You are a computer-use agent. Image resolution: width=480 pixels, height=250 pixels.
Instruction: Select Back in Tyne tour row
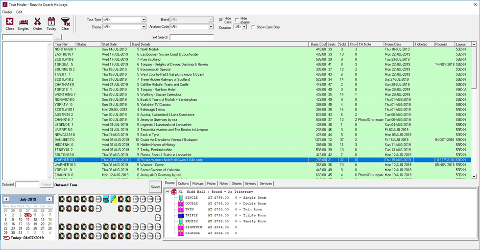click(263, 135)
